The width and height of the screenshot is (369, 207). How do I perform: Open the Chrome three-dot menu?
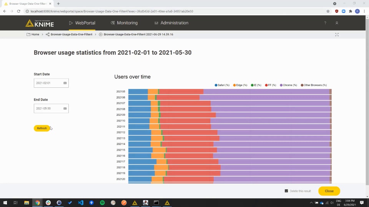click(364, 11)
